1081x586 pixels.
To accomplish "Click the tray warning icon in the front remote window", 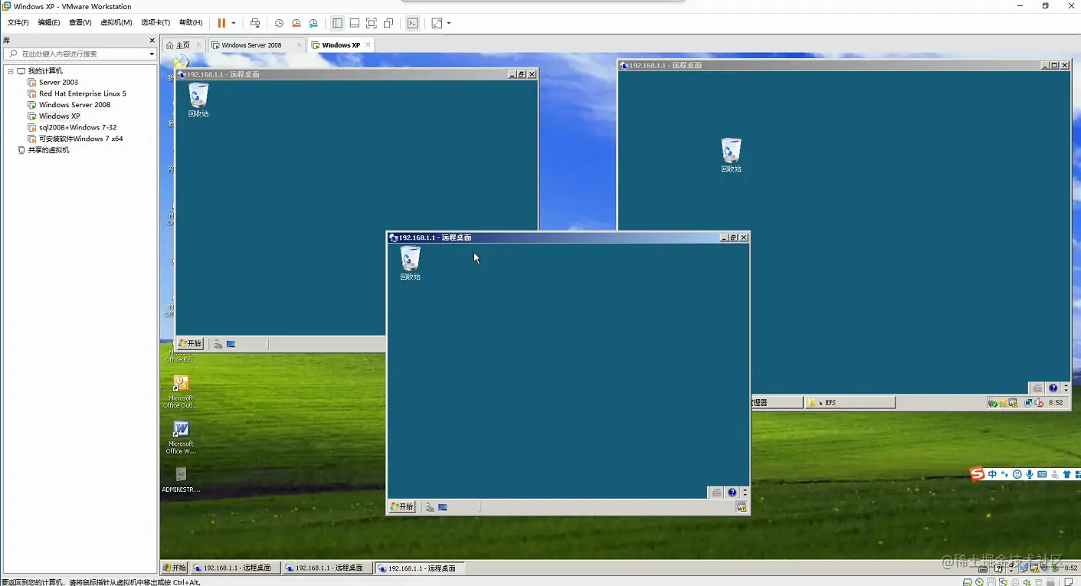I will (x=741, y=507).
